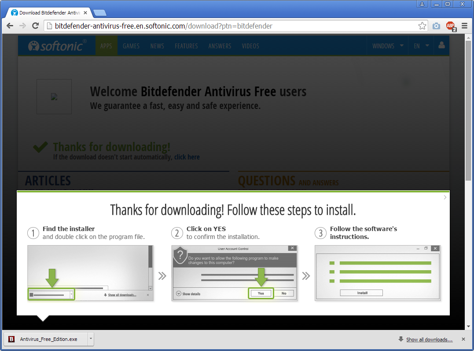Expand the EN language dropdown
The image size is (474, 351).
[x=421, y=46]
